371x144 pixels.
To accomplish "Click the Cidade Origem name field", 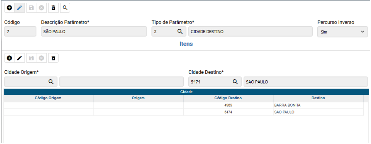I will coord(121,82).
